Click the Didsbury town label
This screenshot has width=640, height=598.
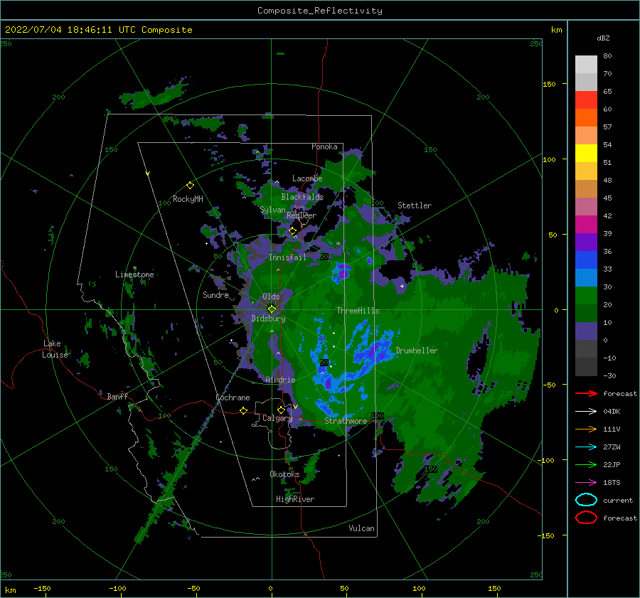pyautogui.click(x=268, y=319)
